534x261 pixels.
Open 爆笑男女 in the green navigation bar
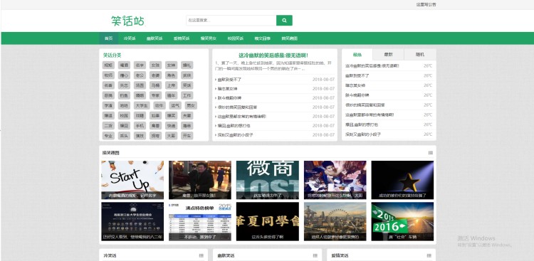click(208, 38)
